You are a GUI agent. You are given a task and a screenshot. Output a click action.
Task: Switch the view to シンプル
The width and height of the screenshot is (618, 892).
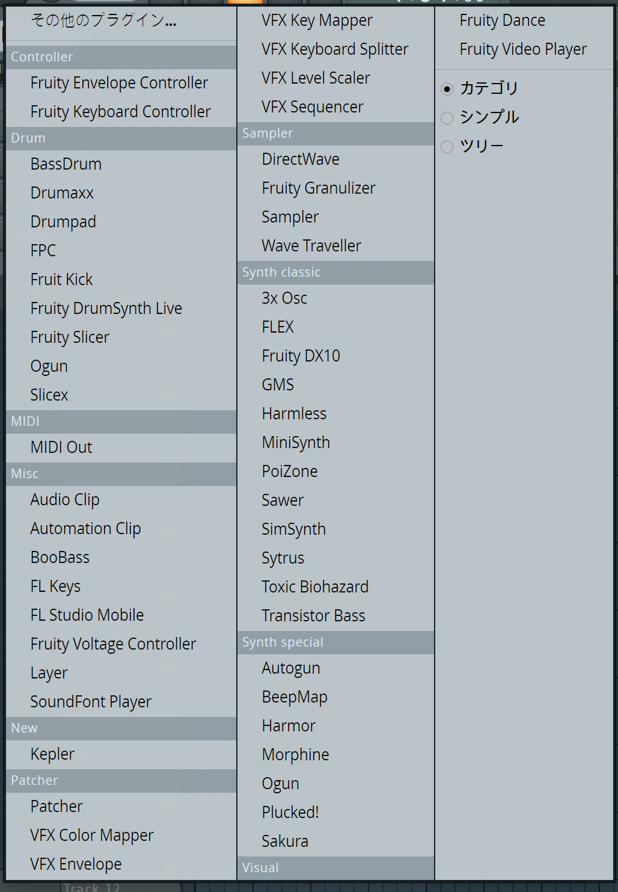(447, 118)
